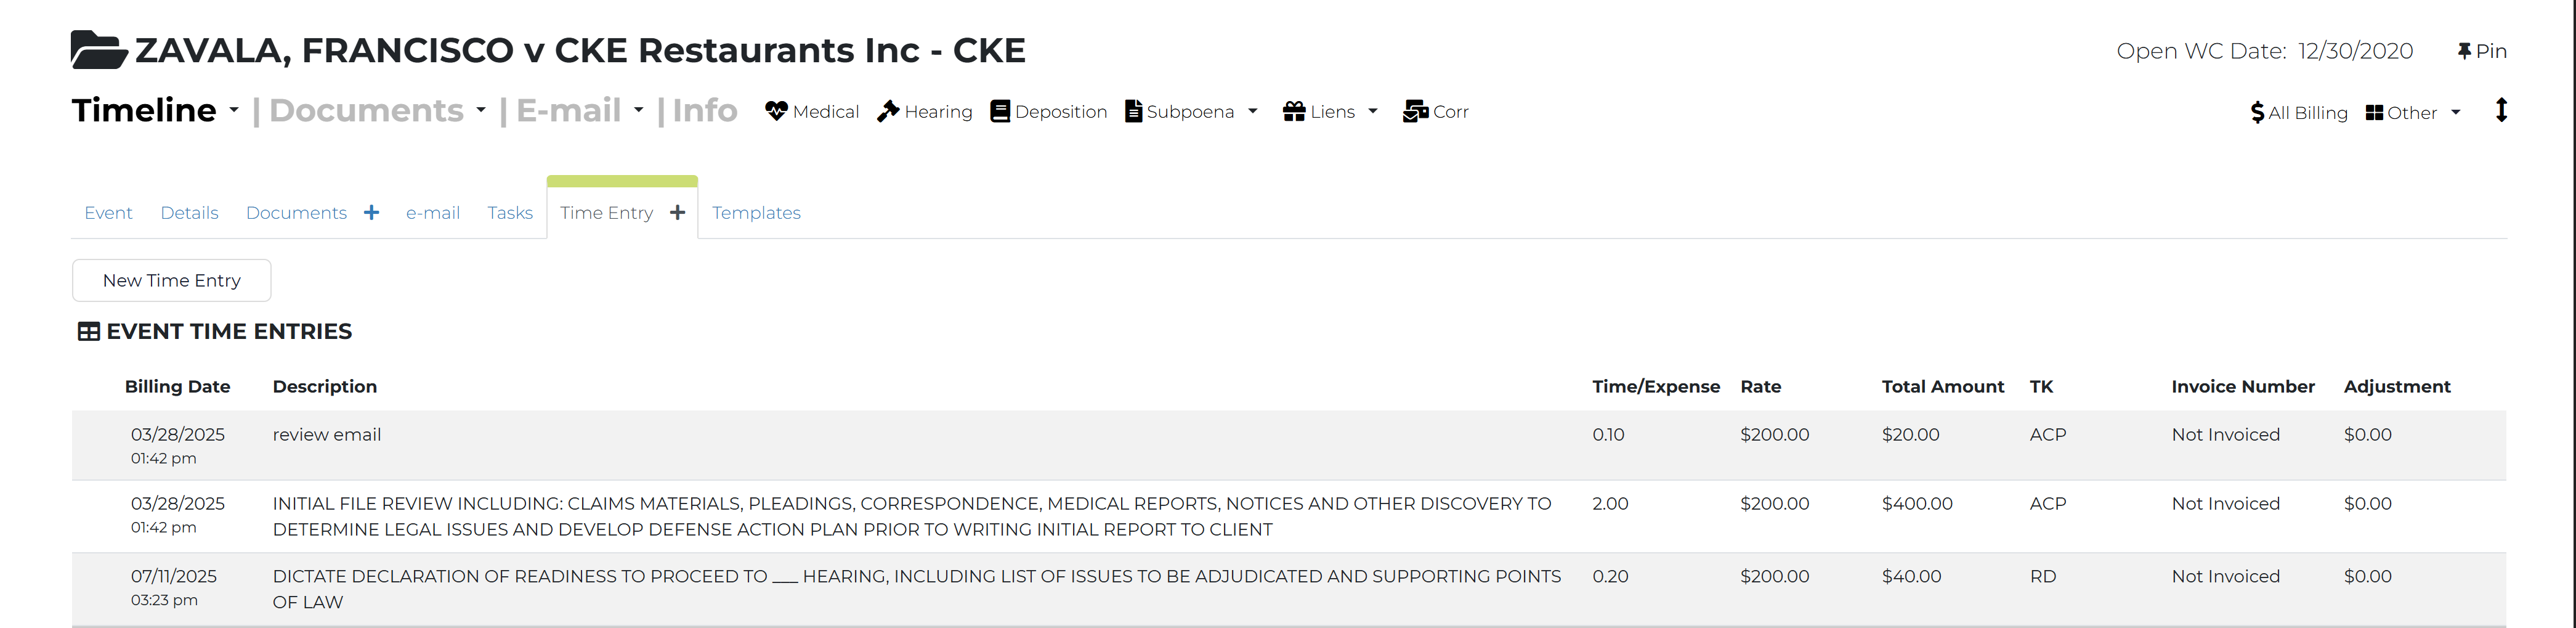Go to the Info section link

pos(704,110)
